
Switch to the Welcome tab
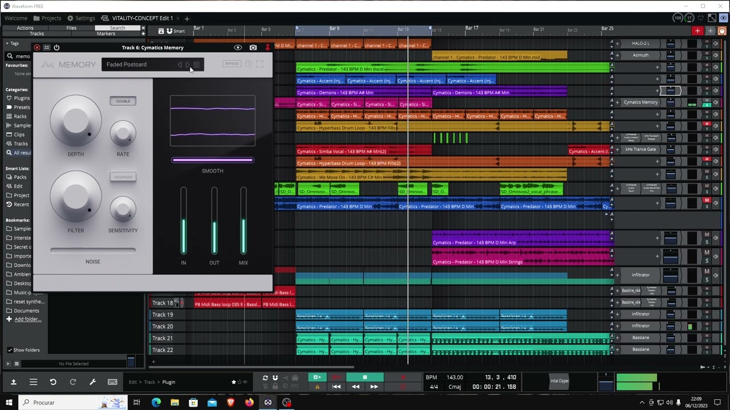point(16,18)
